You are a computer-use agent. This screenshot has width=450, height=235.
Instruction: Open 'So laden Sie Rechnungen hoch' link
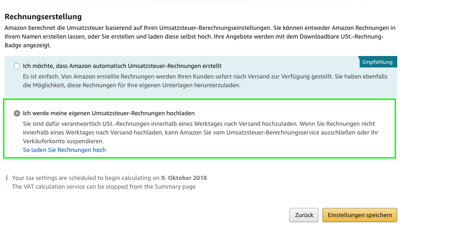64,150
